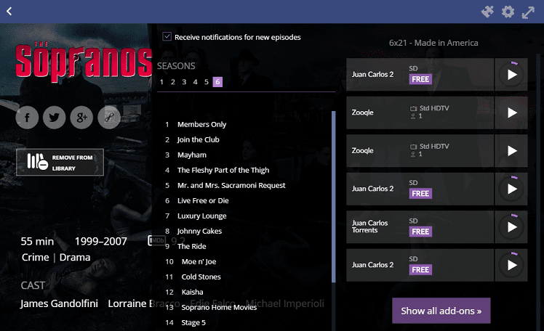The height and width of the screenshot is (331, 544).
Task: Select the Juan Carlos Torrents source row
Action: pyautogui.click(x=420, y=226)
